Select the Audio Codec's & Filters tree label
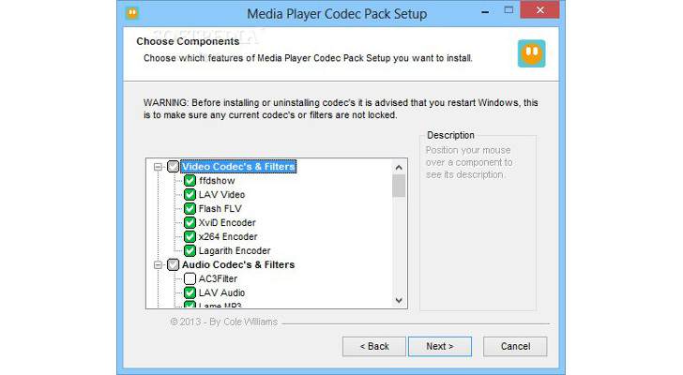The image size is (683, 375). coord(238,265)
